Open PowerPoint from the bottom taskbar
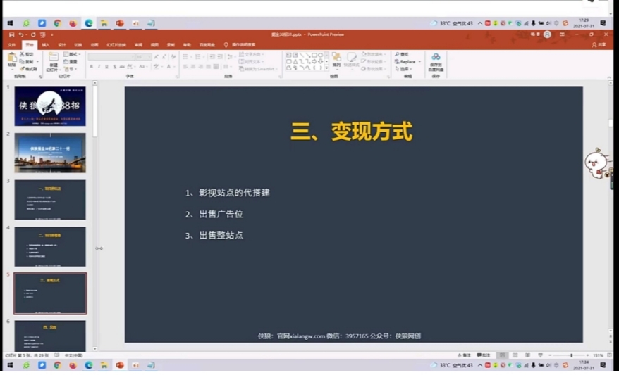This screenshot has width=619, height=375. (x=119, y=365)
